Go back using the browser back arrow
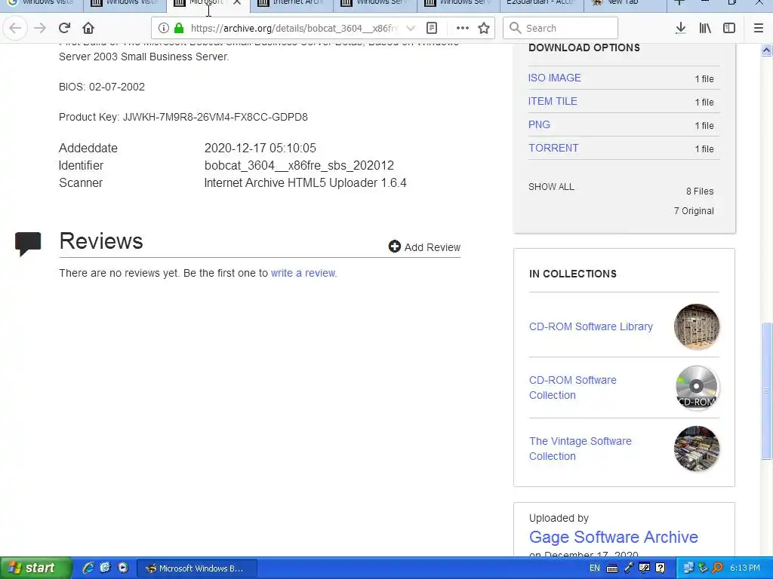This screenshot has width=773, height=579. [15, 28]
